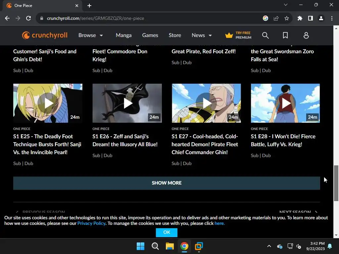Open Chrome three-dot menu

(332, 19)
